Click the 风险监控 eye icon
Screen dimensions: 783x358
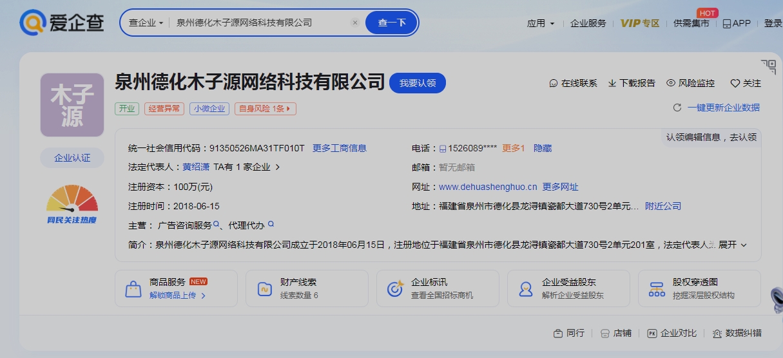671,83
